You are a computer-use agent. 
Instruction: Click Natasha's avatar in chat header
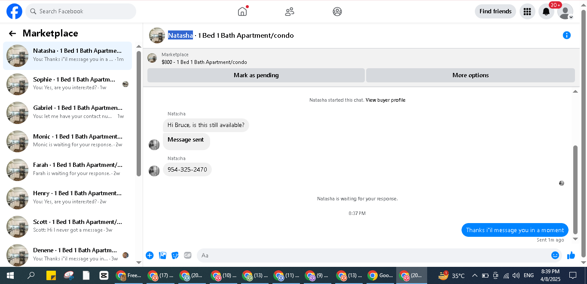[x=157, y=35]
